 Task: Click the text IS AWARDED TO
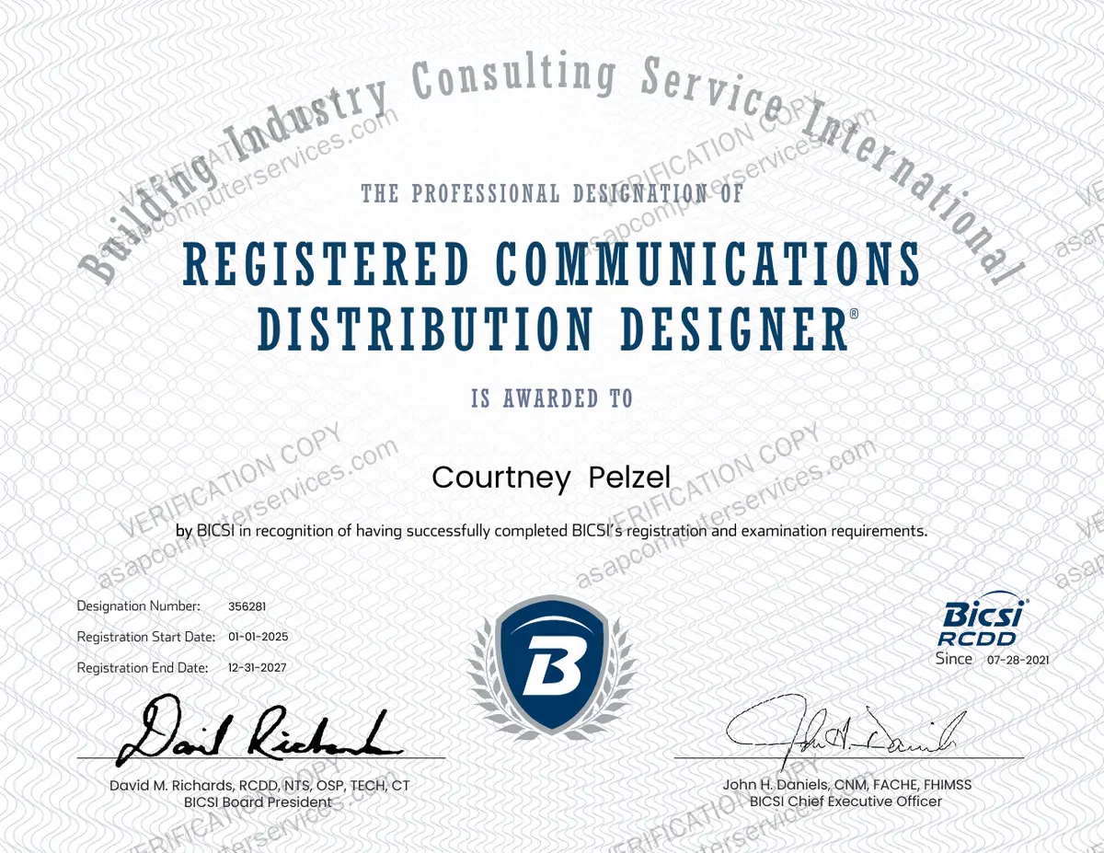[552, 398]
